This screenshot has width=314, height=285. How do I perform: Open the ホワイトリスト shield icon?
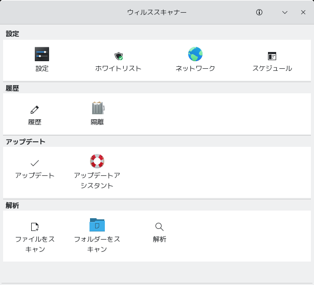tap(119, 56)
